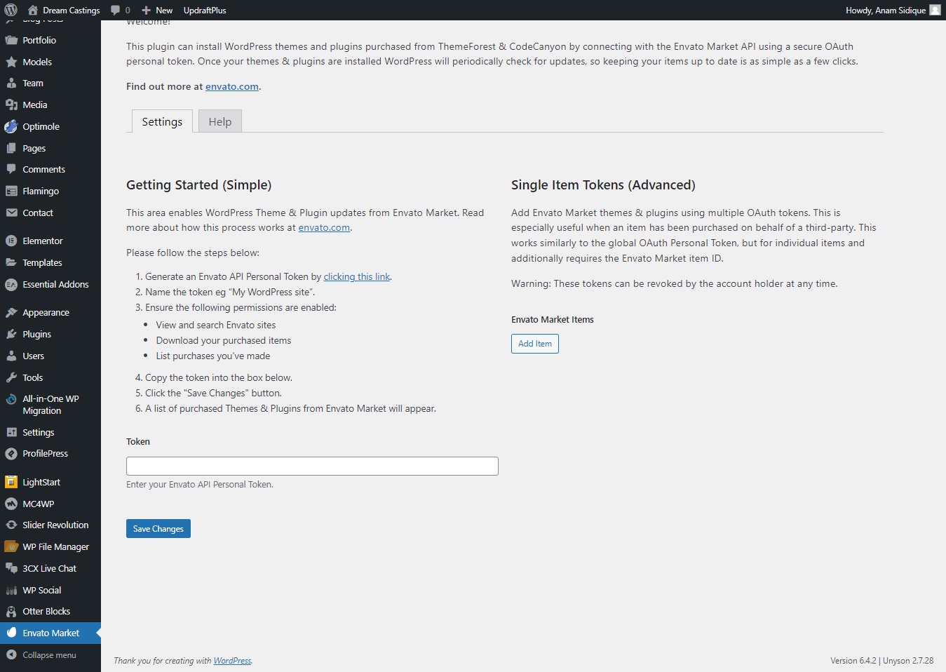Click the Team people icon

(x=11, y=83)
